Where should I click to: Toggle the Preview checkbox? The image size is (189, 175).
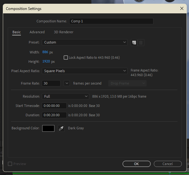pyautogui.click(x=10, y=164)
